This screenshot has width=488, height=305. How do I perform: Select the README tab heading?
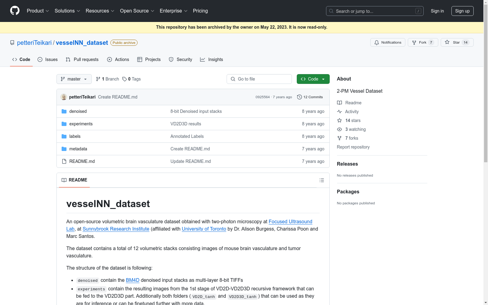pyautogui.click(x=74, y=180)
